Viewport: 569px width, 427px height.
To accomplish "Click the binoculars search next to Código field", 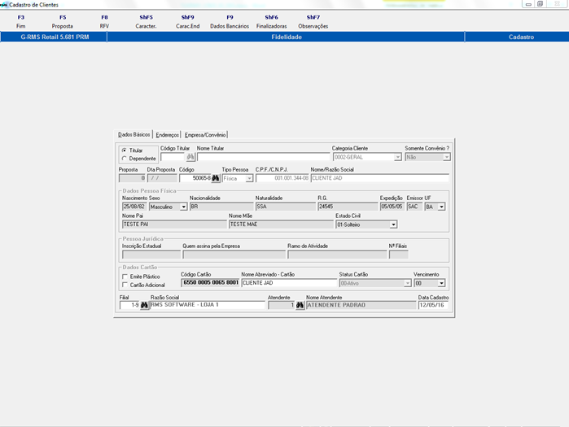I will pos(216,178).
